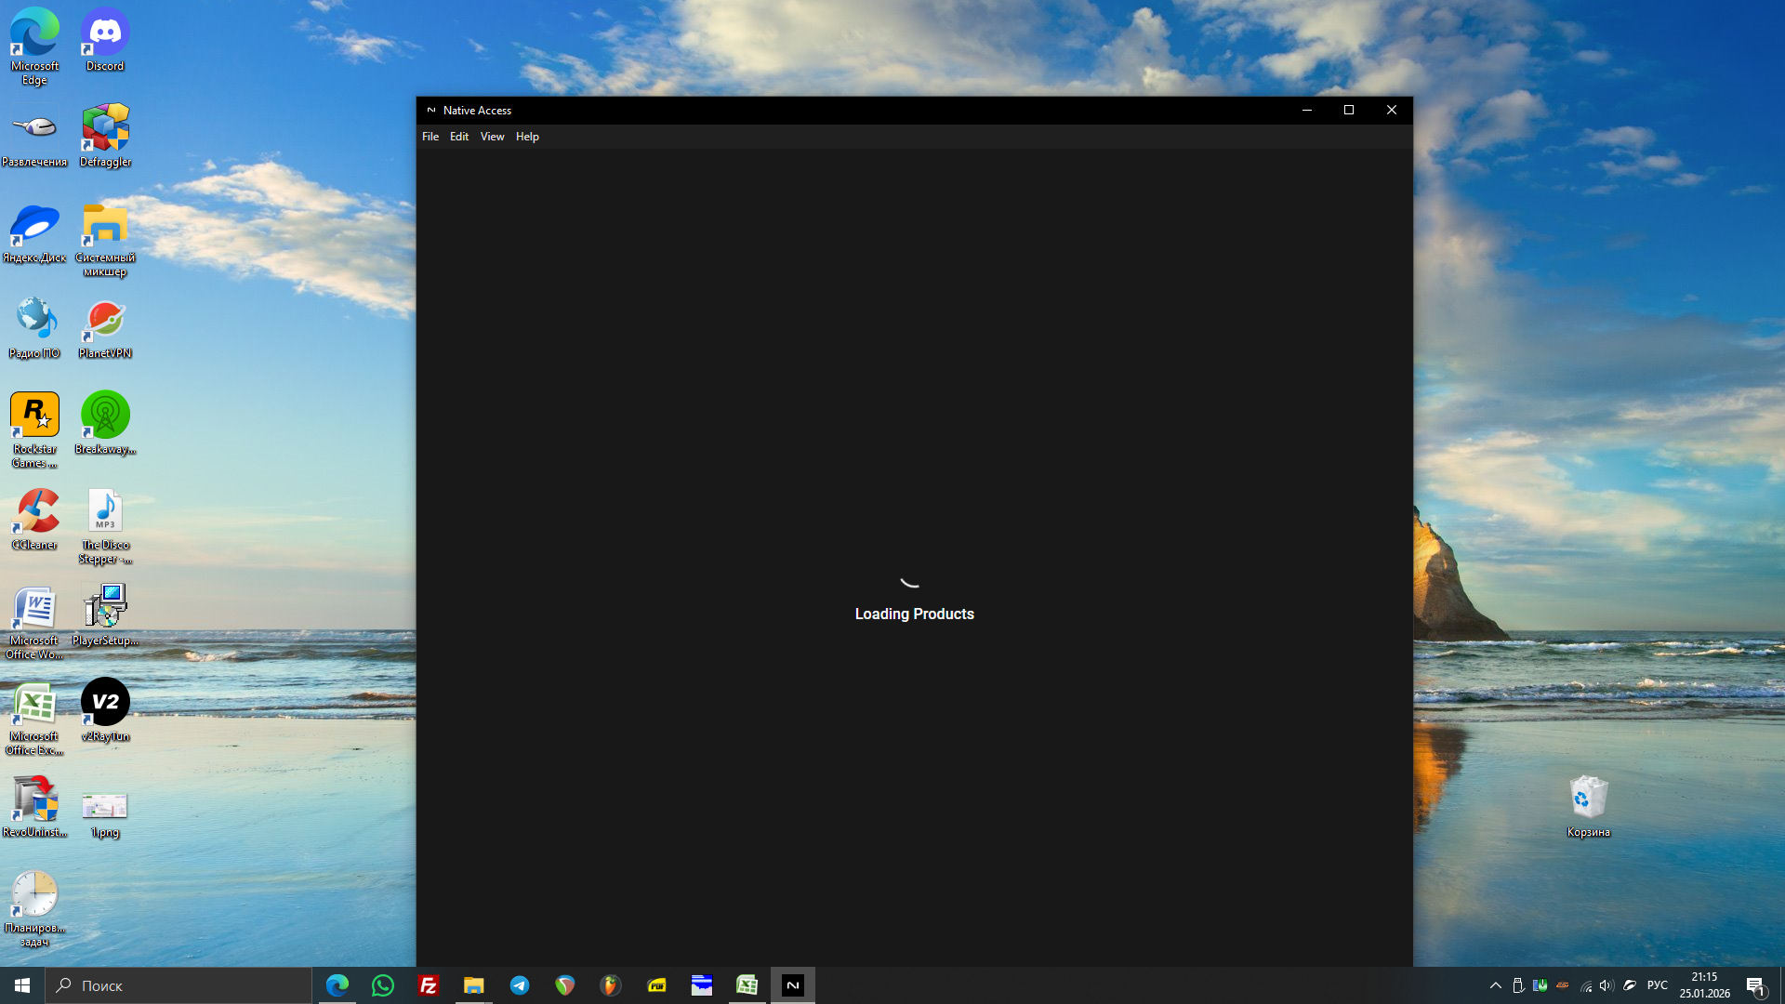
Task: Click Native Access icon in taskbar
Action: [793, 985]
